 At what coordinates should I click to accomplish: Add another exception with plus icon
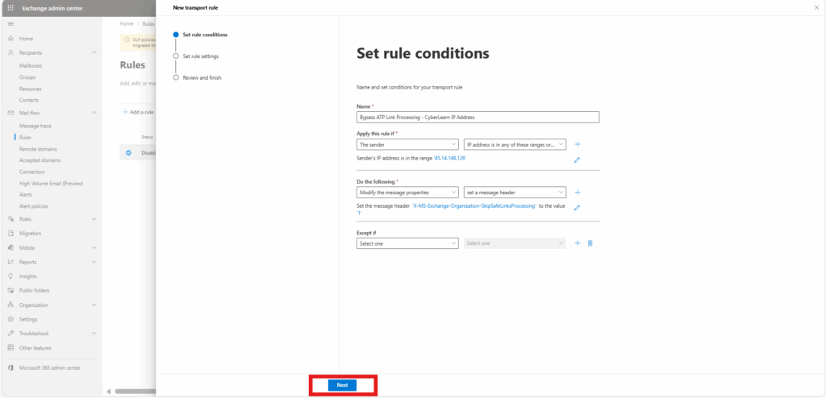tap(578, 243)
